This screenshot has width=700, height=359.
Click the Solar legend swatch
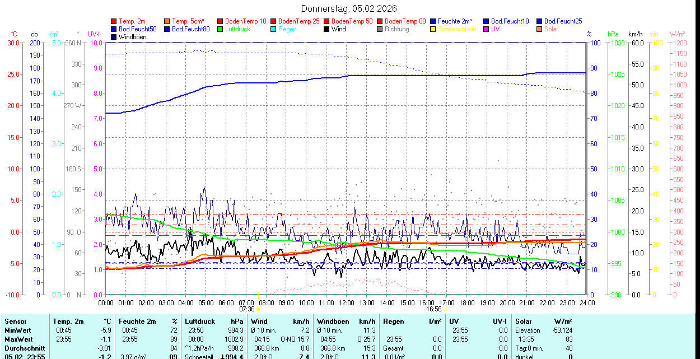coord(540,29)
